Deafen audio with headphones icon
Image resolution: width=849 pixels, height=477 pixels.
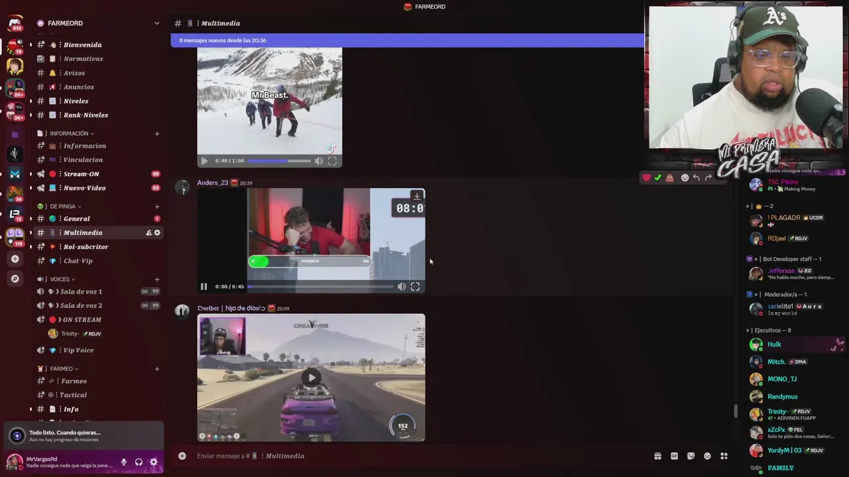[x=139, y=462]
